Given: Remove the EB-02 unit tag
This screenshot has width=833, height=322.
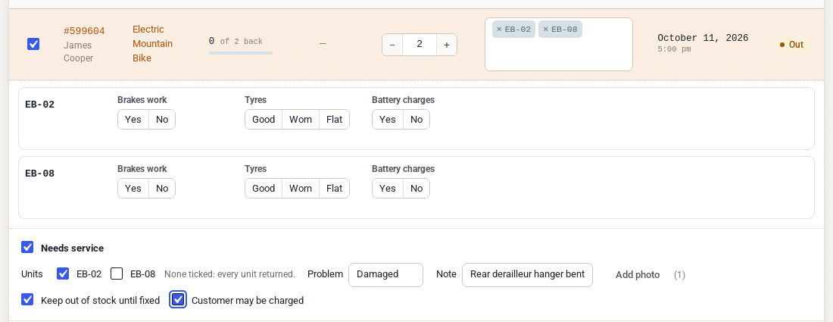Looking at the screenshot, I should click(499, 30).
